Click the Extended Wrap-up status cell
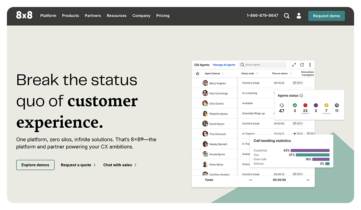This screenshot has width=361, height=210. point(254,114)
